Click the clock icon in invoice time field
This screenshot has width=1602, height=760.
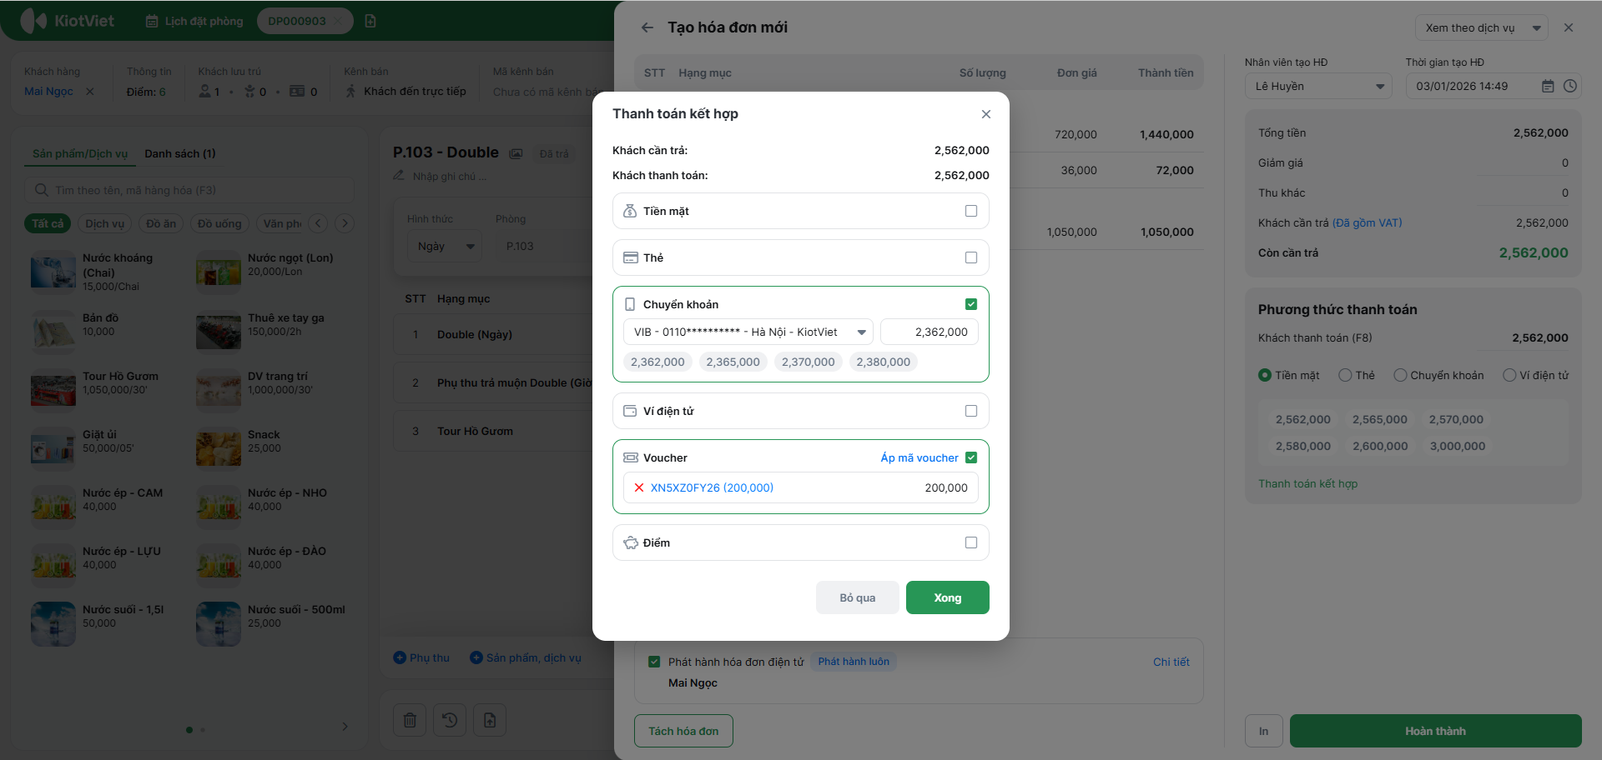point(1569,86)
